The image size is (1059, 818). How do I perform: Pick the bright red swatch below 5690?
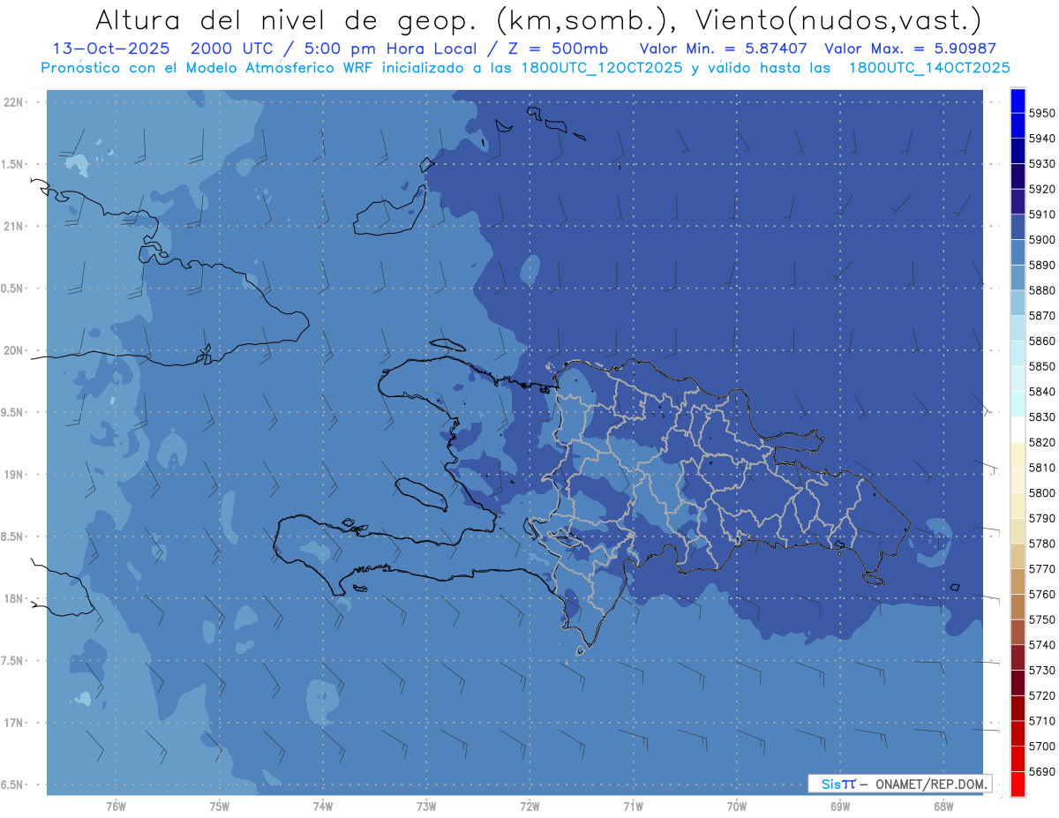pos(1018,784)
